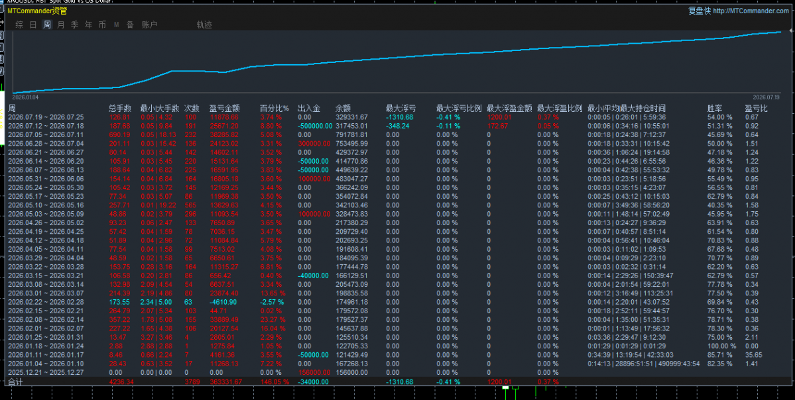Select the 2026.02.22 ~ 2026.02.28 loss week row

pos(394,302)
